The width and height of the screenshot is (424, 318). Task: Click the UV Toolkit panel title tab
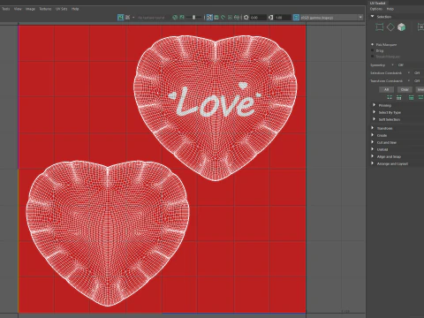377,3
